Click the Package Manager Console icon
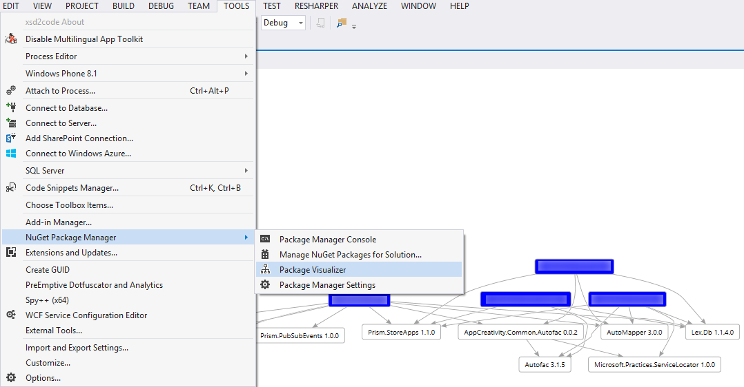744x387 pixels. pos(265,239)
